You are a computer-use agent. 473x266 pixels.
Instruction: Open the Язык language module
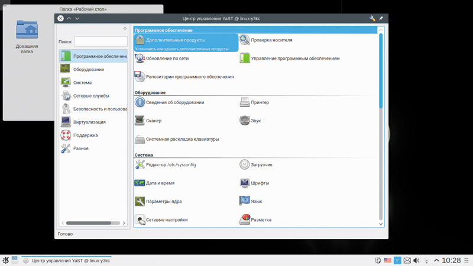point(251,202)
